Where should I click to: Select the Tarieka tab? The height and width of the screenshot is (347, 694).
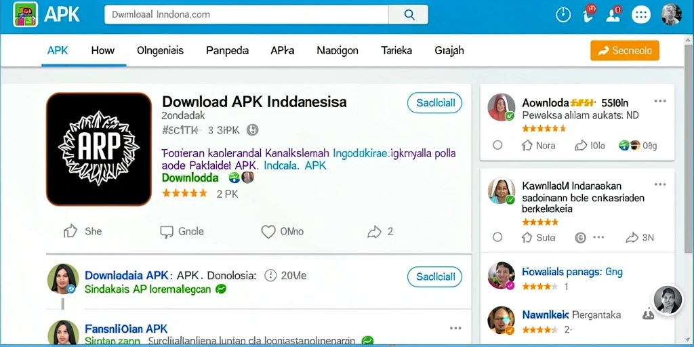click(396, 50)
